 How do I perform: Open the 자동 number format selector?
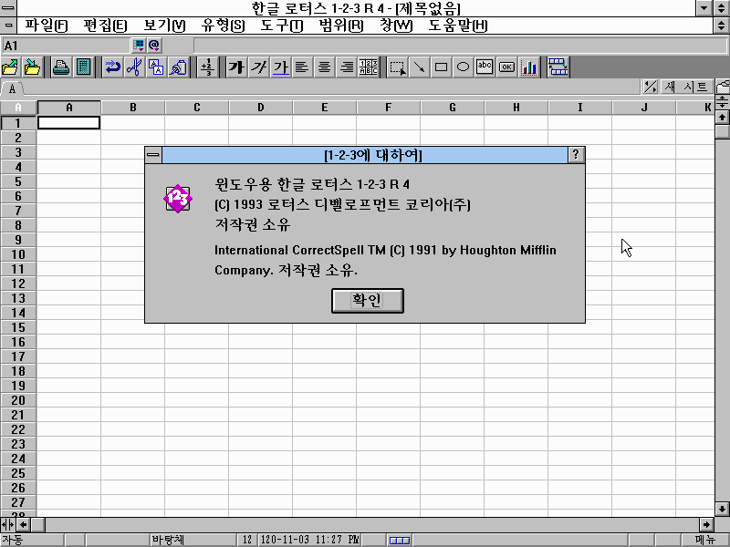click(x=32, y=540)
